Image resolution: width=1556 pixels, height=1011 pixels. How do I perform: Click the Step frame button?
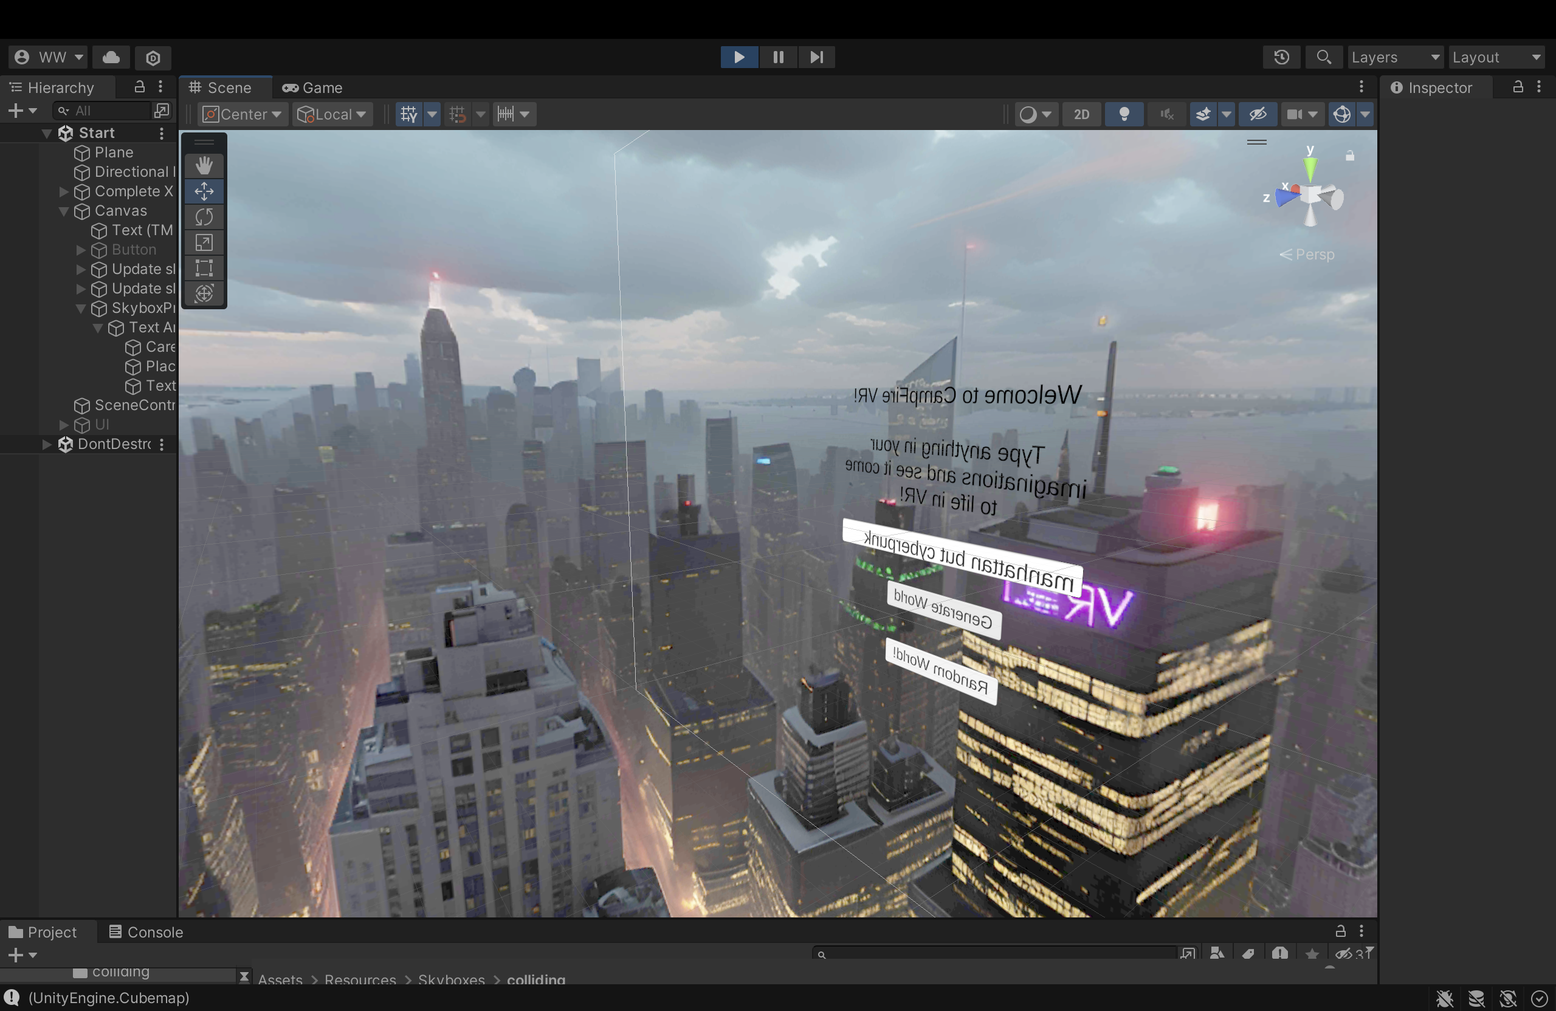click(816, 58)
